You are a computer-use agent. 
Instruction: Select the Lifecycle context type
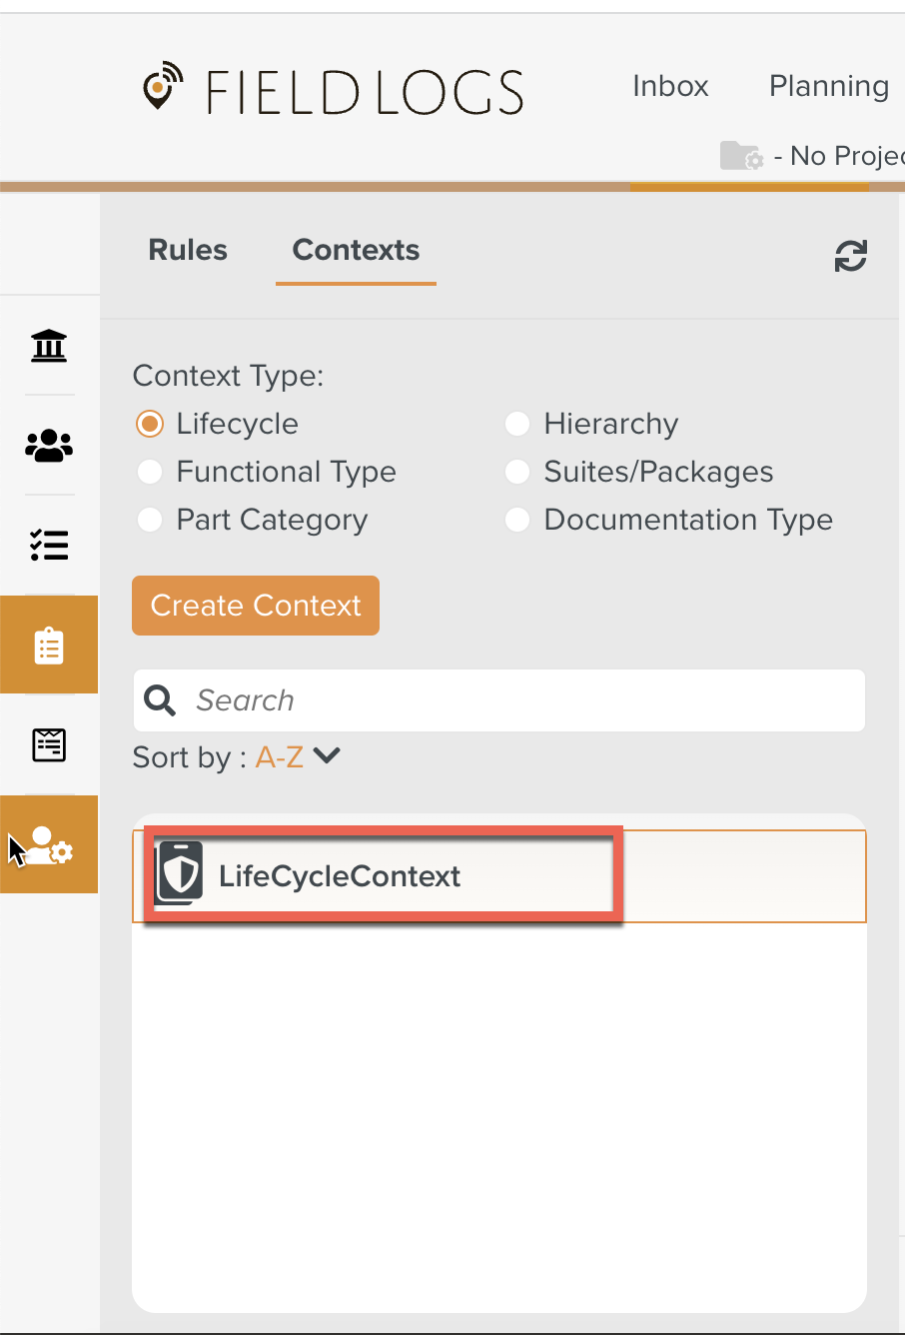pyautogui.click(x=150, y=424)
